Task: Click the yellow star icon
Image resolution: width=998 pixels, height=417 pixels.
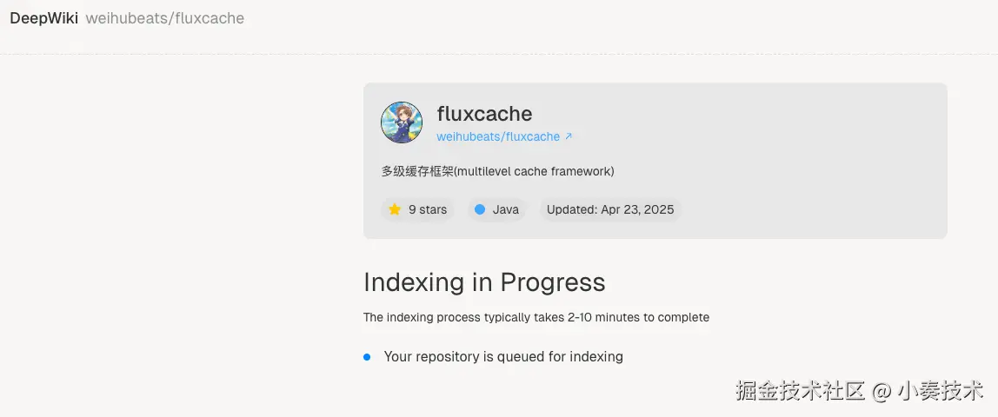Action: pyautogui.click(x=395, y=209)
